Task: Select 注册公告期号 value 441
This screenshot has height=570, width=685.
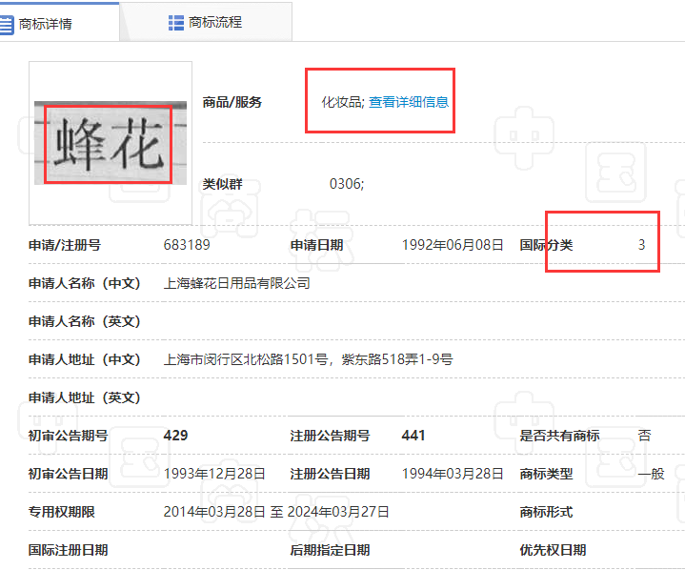Action: click(413, 436)
